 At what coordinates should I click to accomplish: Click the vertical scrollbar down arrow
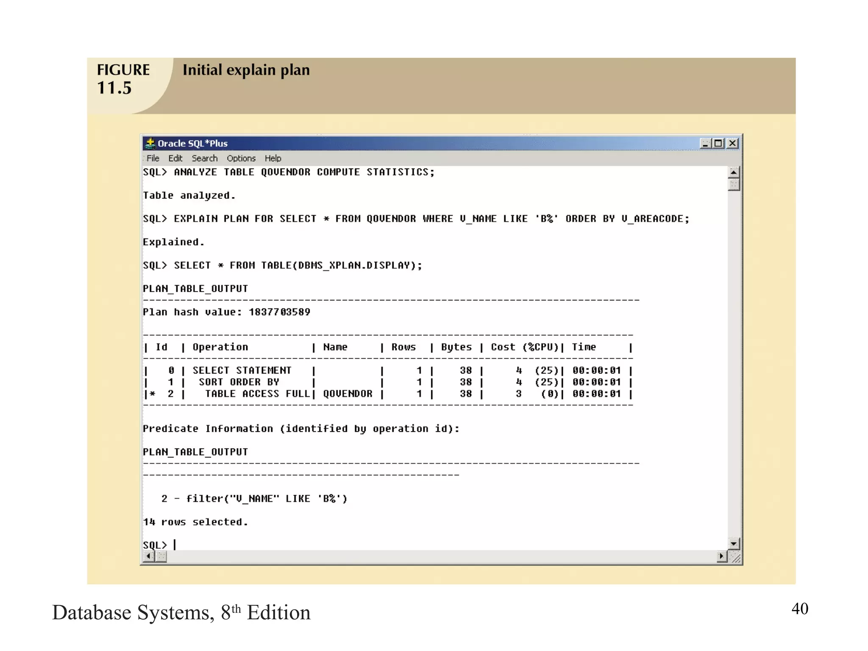tap(734, 543)
